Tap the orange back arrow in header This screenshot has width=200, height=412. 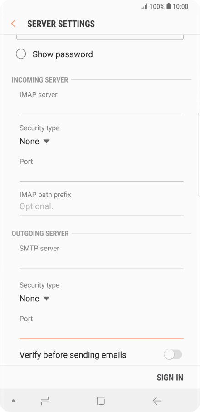14,24
